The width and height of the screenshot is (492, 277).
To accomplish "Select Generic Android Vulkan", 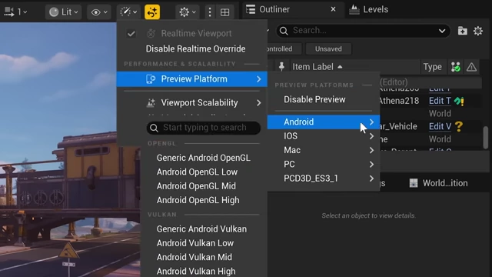I will pyautogui.click(x=201, y=229).
